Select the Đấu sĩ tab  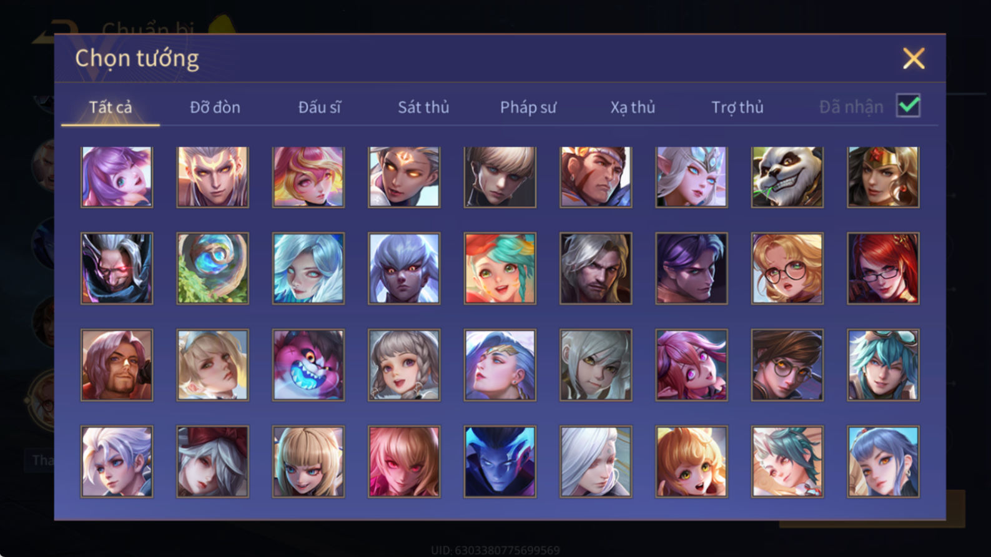pyautogui.click(x=319, y=107)
